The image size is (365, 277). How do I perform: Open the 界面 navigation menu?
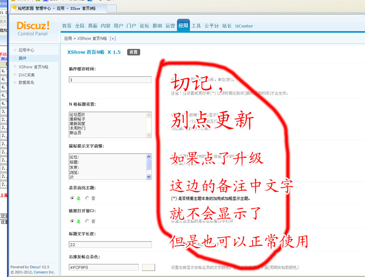pos(93,26)
